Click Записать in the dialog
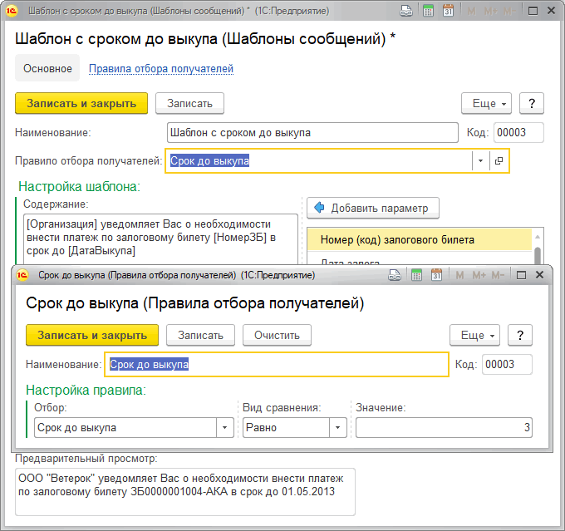 [200, 335]
